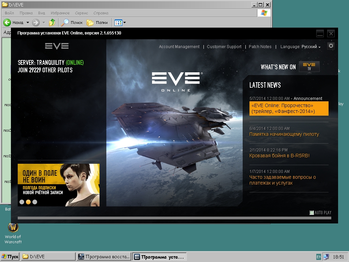Click the Forward arrow in Explorer toolbar
Image resolution: width=349 pixels, height=262 pixels.
(35, 23)
